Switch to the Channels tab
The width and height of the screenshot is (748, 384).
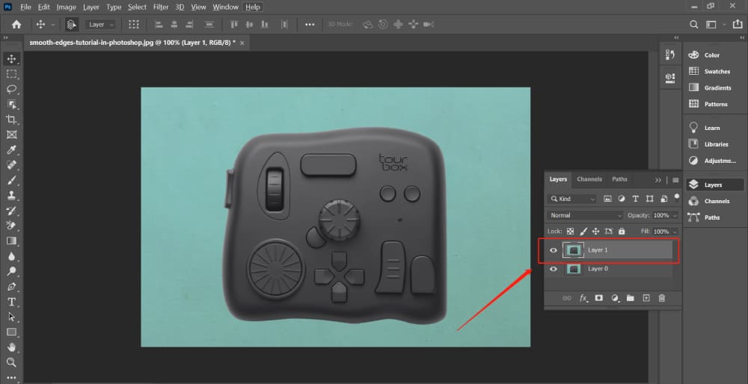[589, 179]
